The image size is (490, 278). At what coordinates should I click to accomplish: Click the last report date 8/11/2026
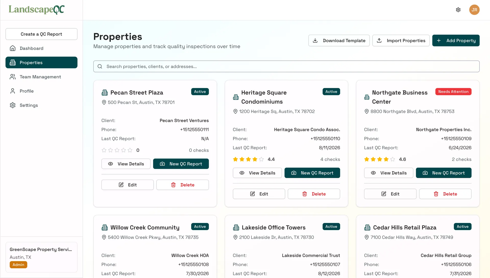point(329,148)
